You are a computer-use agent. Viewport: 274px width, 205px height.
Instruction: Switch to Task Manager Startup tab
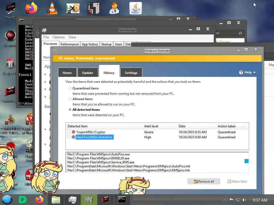[106, 44]
